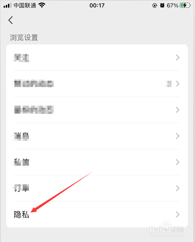This screenshot has width=195, height=242.
Task: Tap the 00:17 clock in status bar
Action: (97, 5)
